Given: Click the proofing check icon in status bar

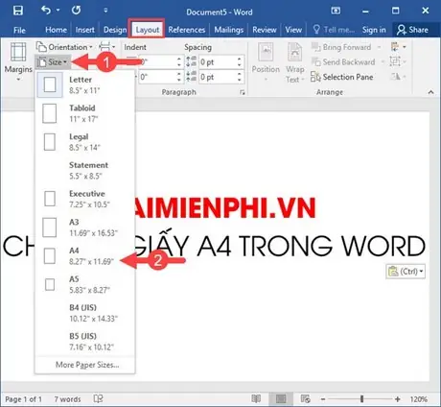Looking at the screenshot, I should (x=99, y=398).
